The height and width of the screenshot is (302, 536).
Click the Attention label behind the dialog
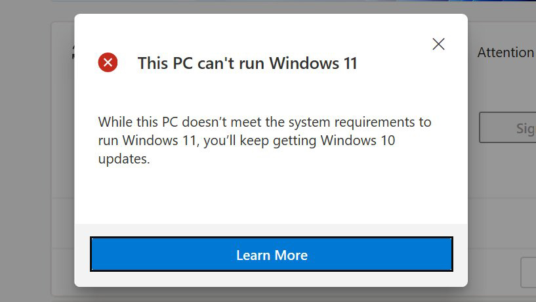(505, 53)
